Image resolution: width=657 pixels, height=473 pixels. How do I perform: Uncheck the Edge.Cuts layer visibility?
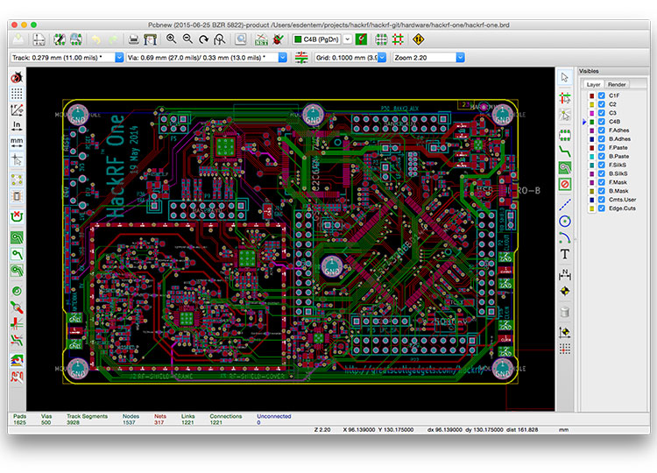601,208
